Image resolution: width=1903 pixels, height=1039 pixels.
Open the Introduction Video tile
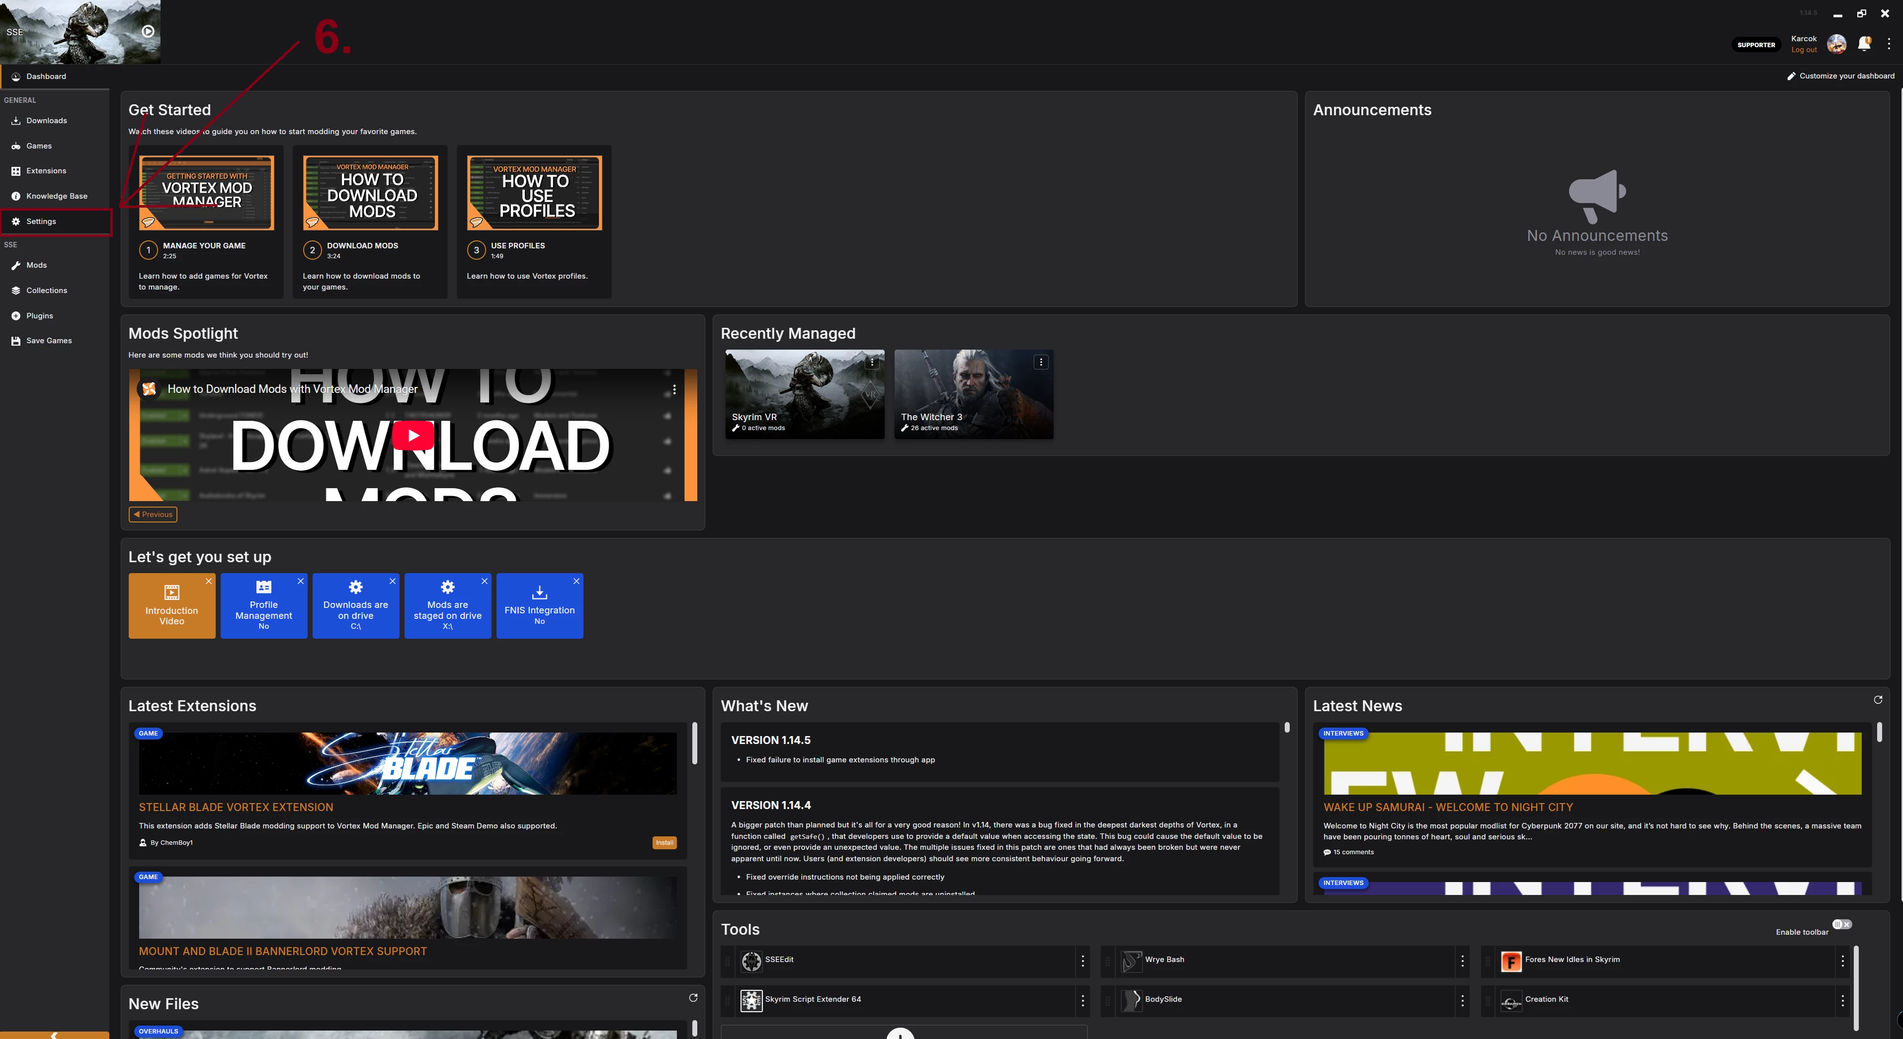pos(172,605)
